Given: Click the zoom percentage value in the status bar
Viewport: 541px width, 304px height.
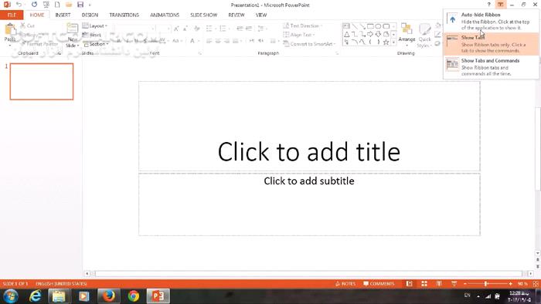Looking at the screenshot, I should pyautogui.click(x=522, y=284).
